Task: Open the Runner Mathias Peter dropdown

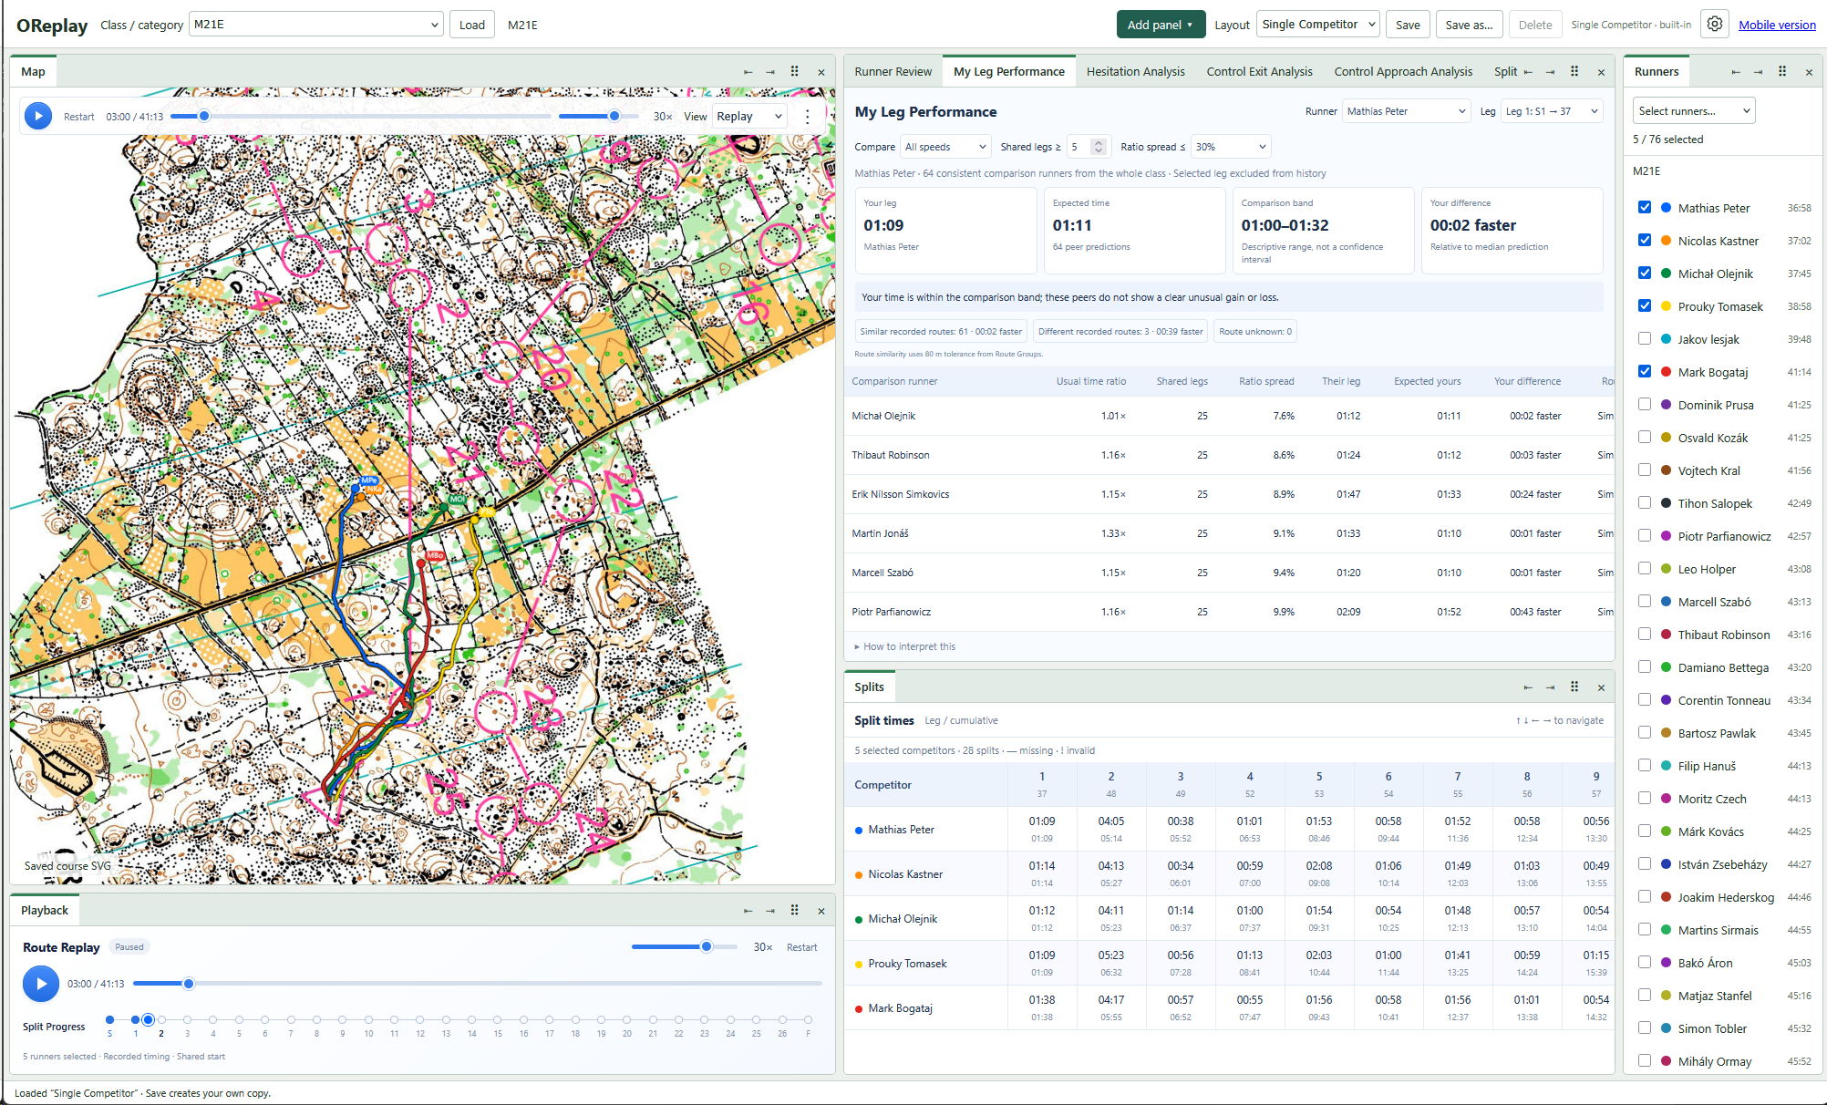Action: (x=1406, y=111)
